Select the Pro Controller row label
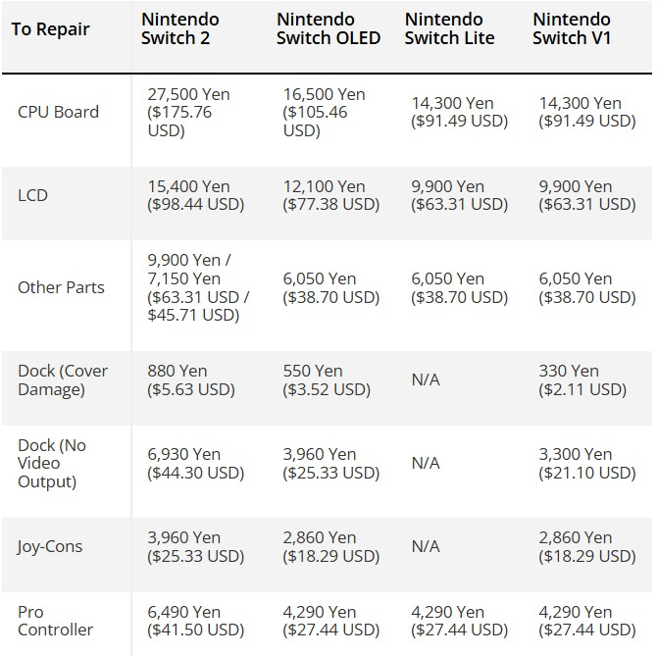The height and width of the screenshot is (656, 658). (x=55, y=621)
